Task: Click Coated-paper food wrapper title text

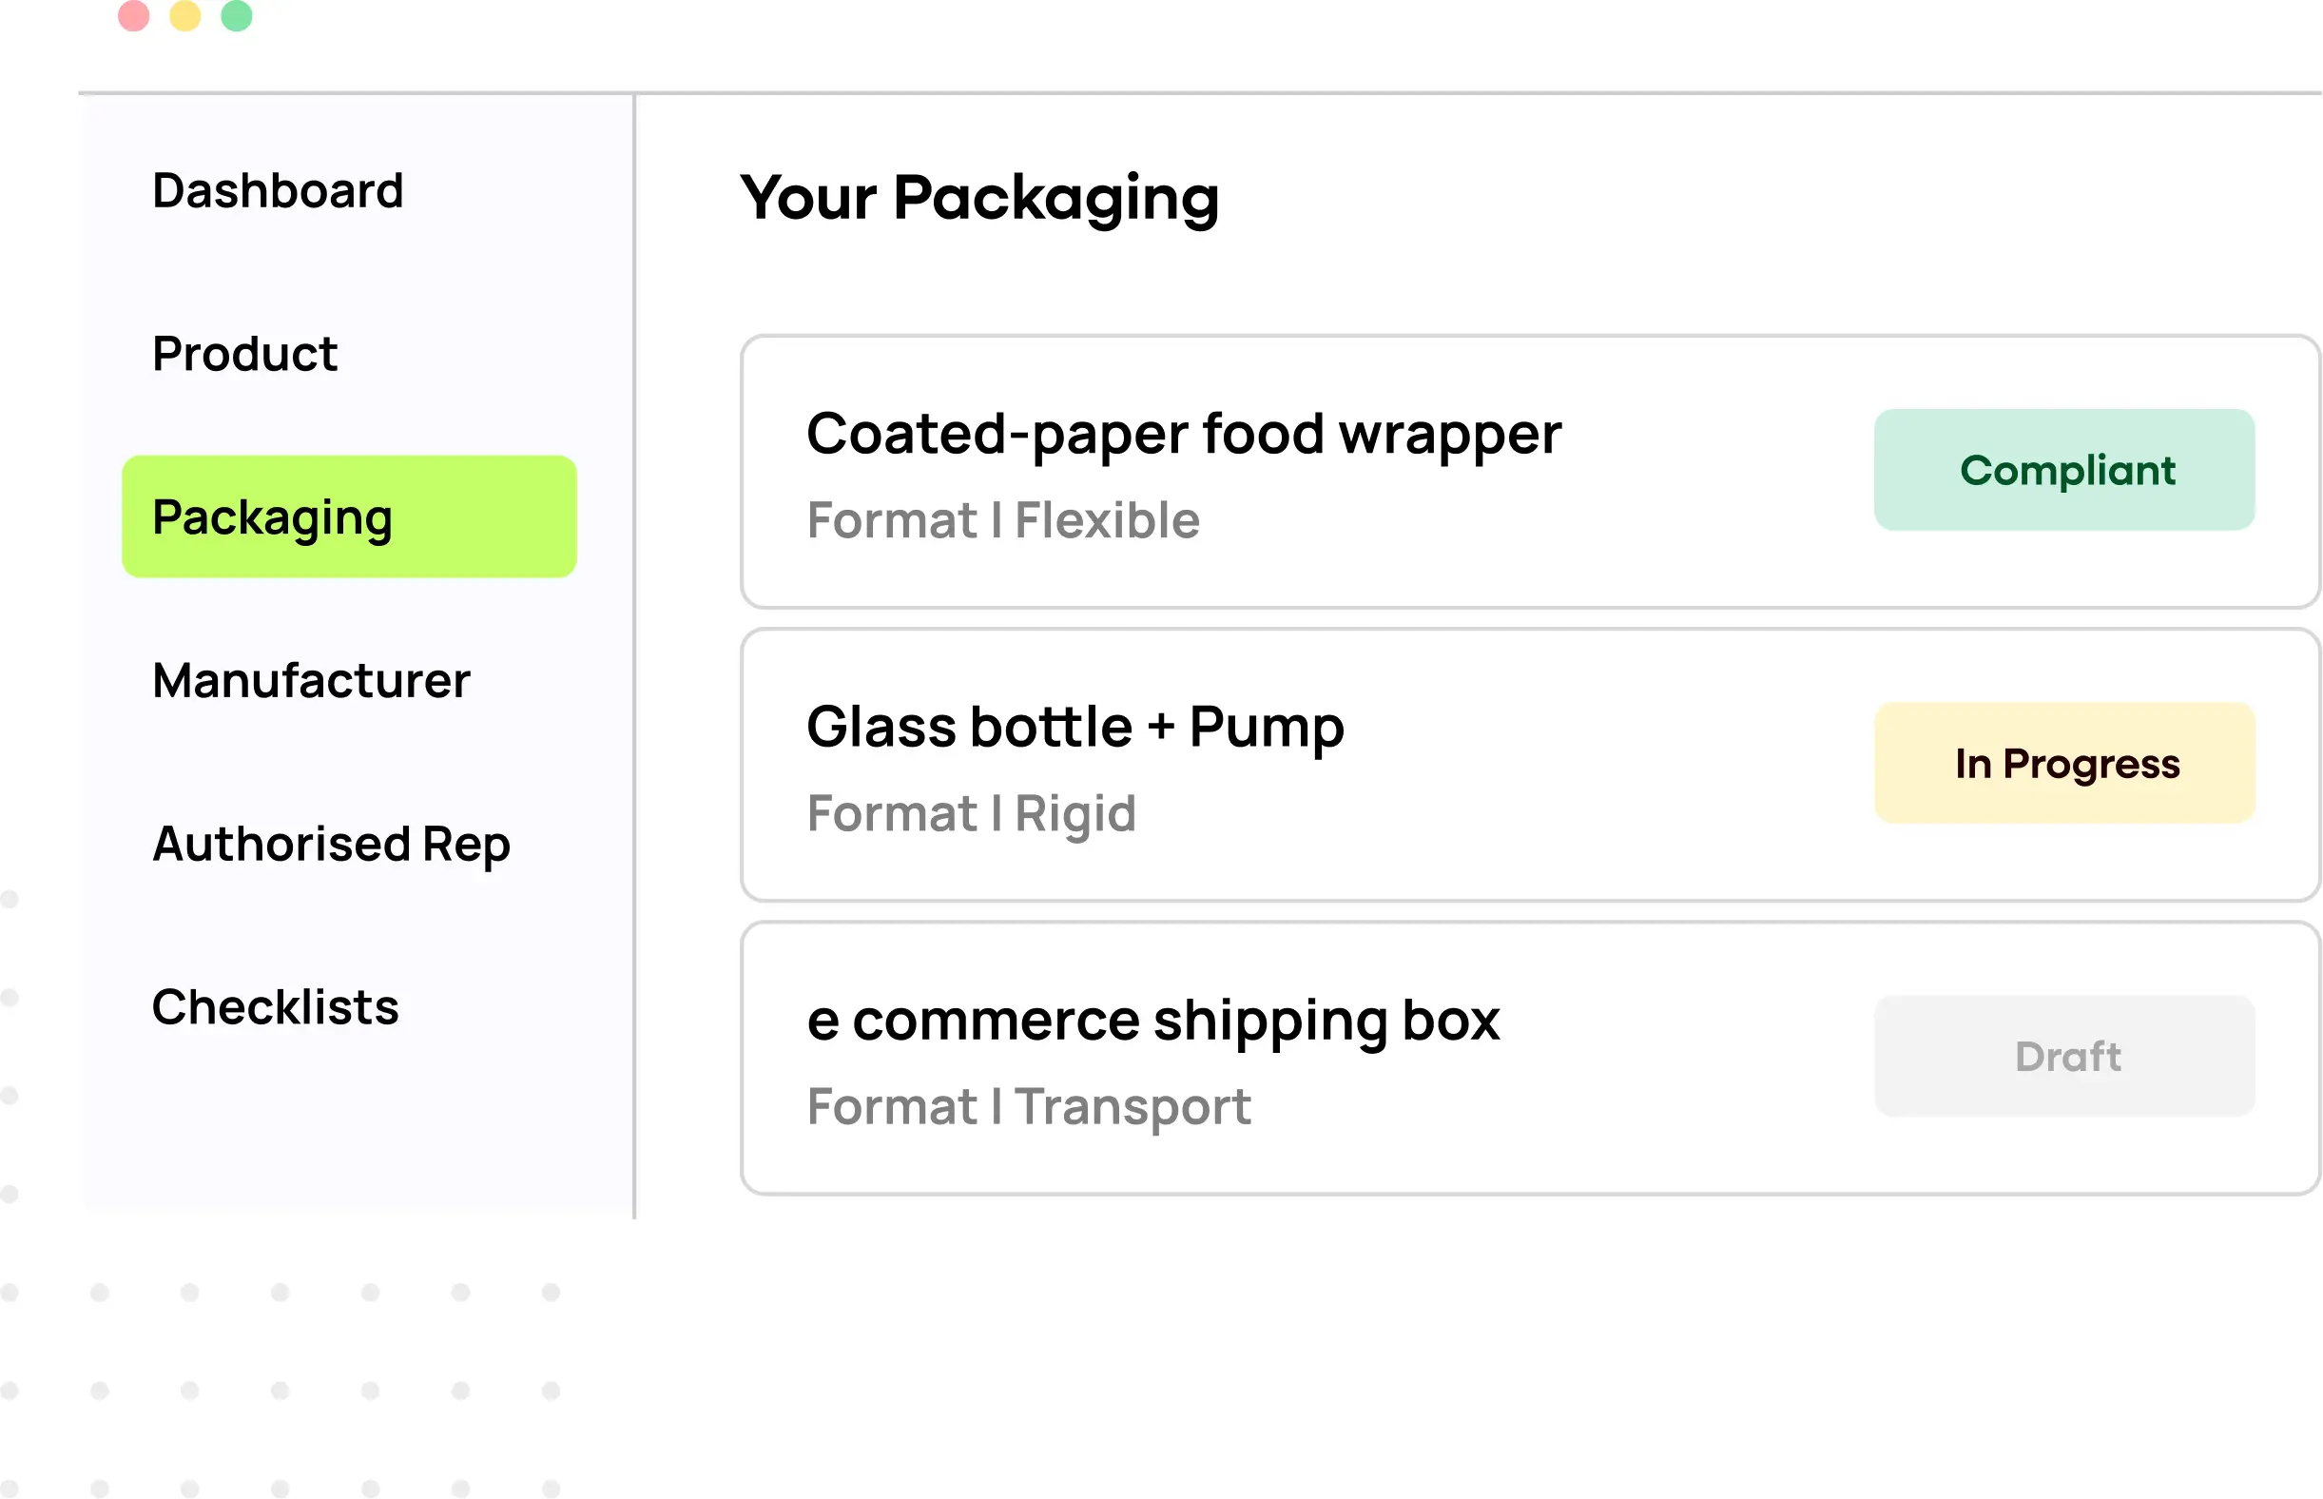Action: (1184, 434)
